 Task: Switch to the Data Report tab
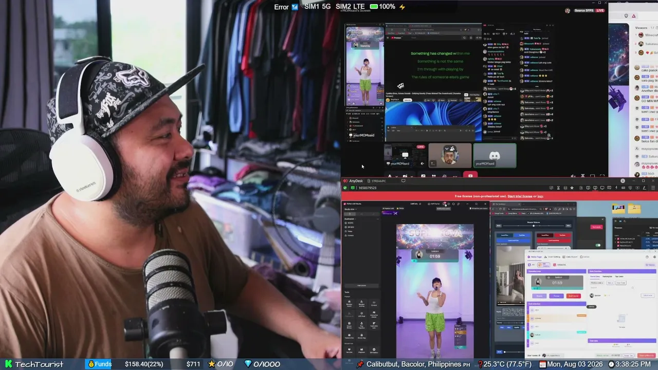pos(571,257)
